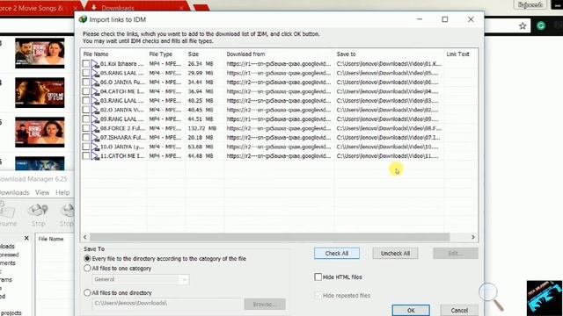Viewport: 563px width, 316px height.
Task: Tick the checkbox for 11.CATCH ME file
Action: tap(86, 156)
